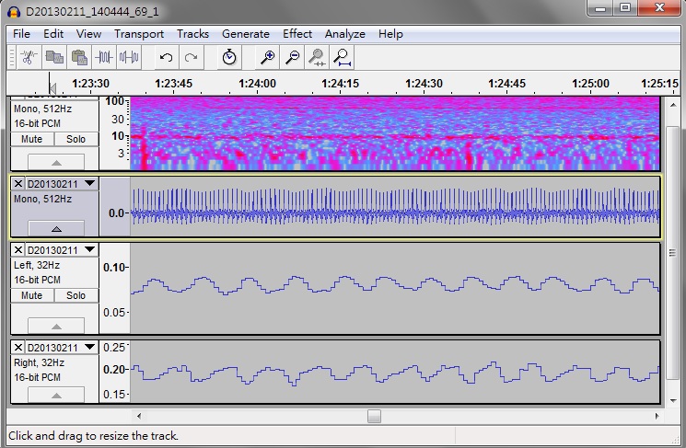Open dropdown of Right 32Hz track
The width and height of the screenshot is (686, 448).
coord(89,348)
